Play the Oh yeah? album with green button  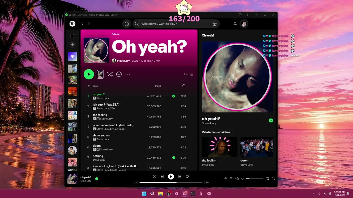click(x=89, y=74)
